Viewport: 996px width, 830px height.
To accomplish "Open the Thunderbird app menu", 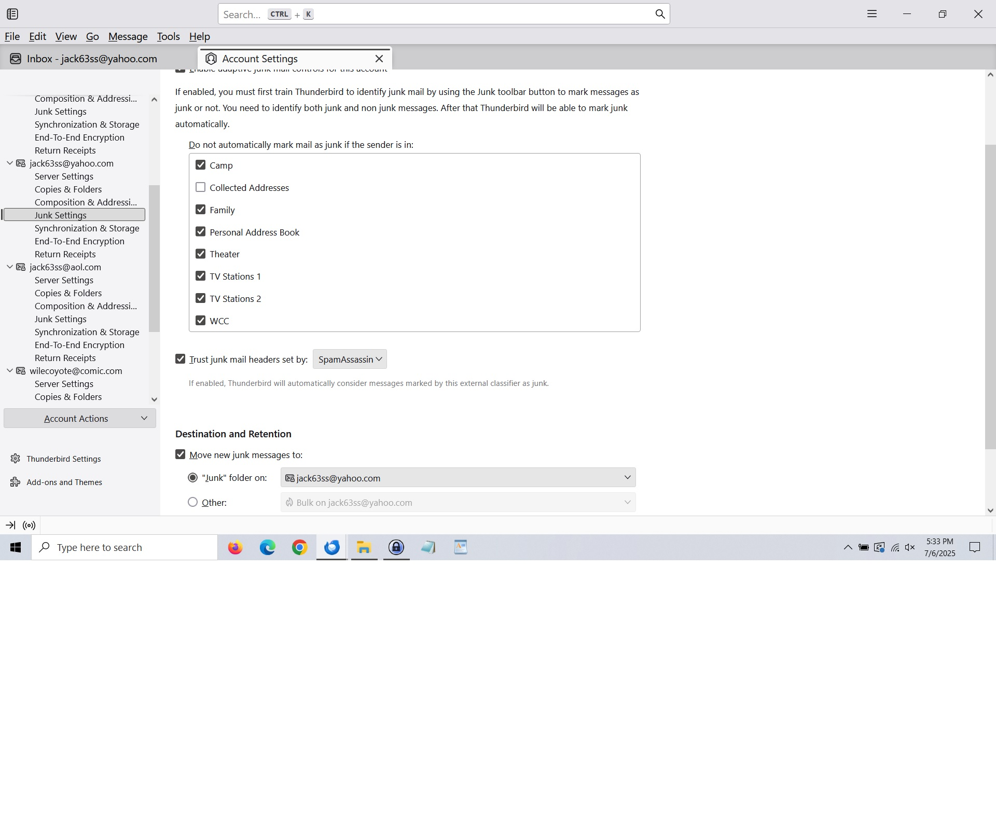I will tap(872, 14).
